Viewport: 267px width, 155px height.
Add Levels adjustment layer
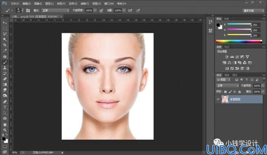click(232, 57)
